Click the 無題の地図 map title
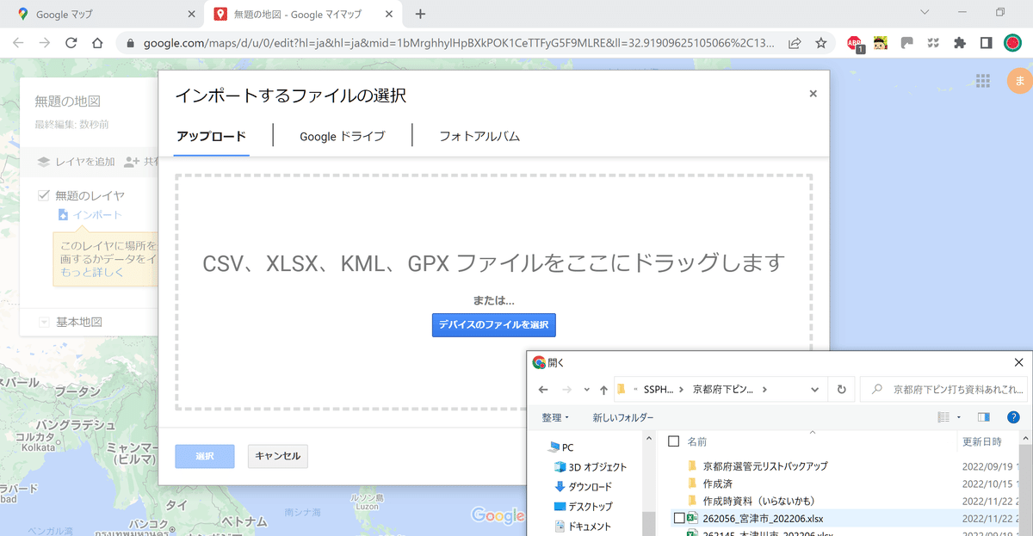1033x536 pixels. click(68, 101)
